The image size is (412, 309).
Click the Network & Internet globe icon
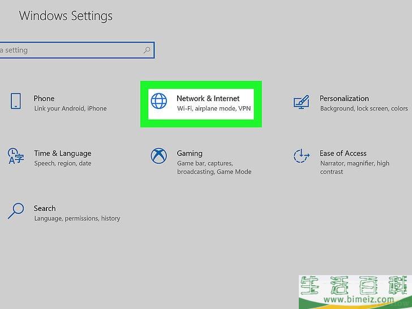point(158,101)
